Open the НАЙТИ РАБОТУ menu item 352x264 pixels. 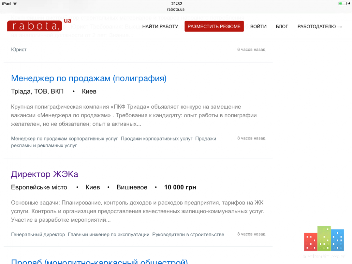(x=160, y=26)
